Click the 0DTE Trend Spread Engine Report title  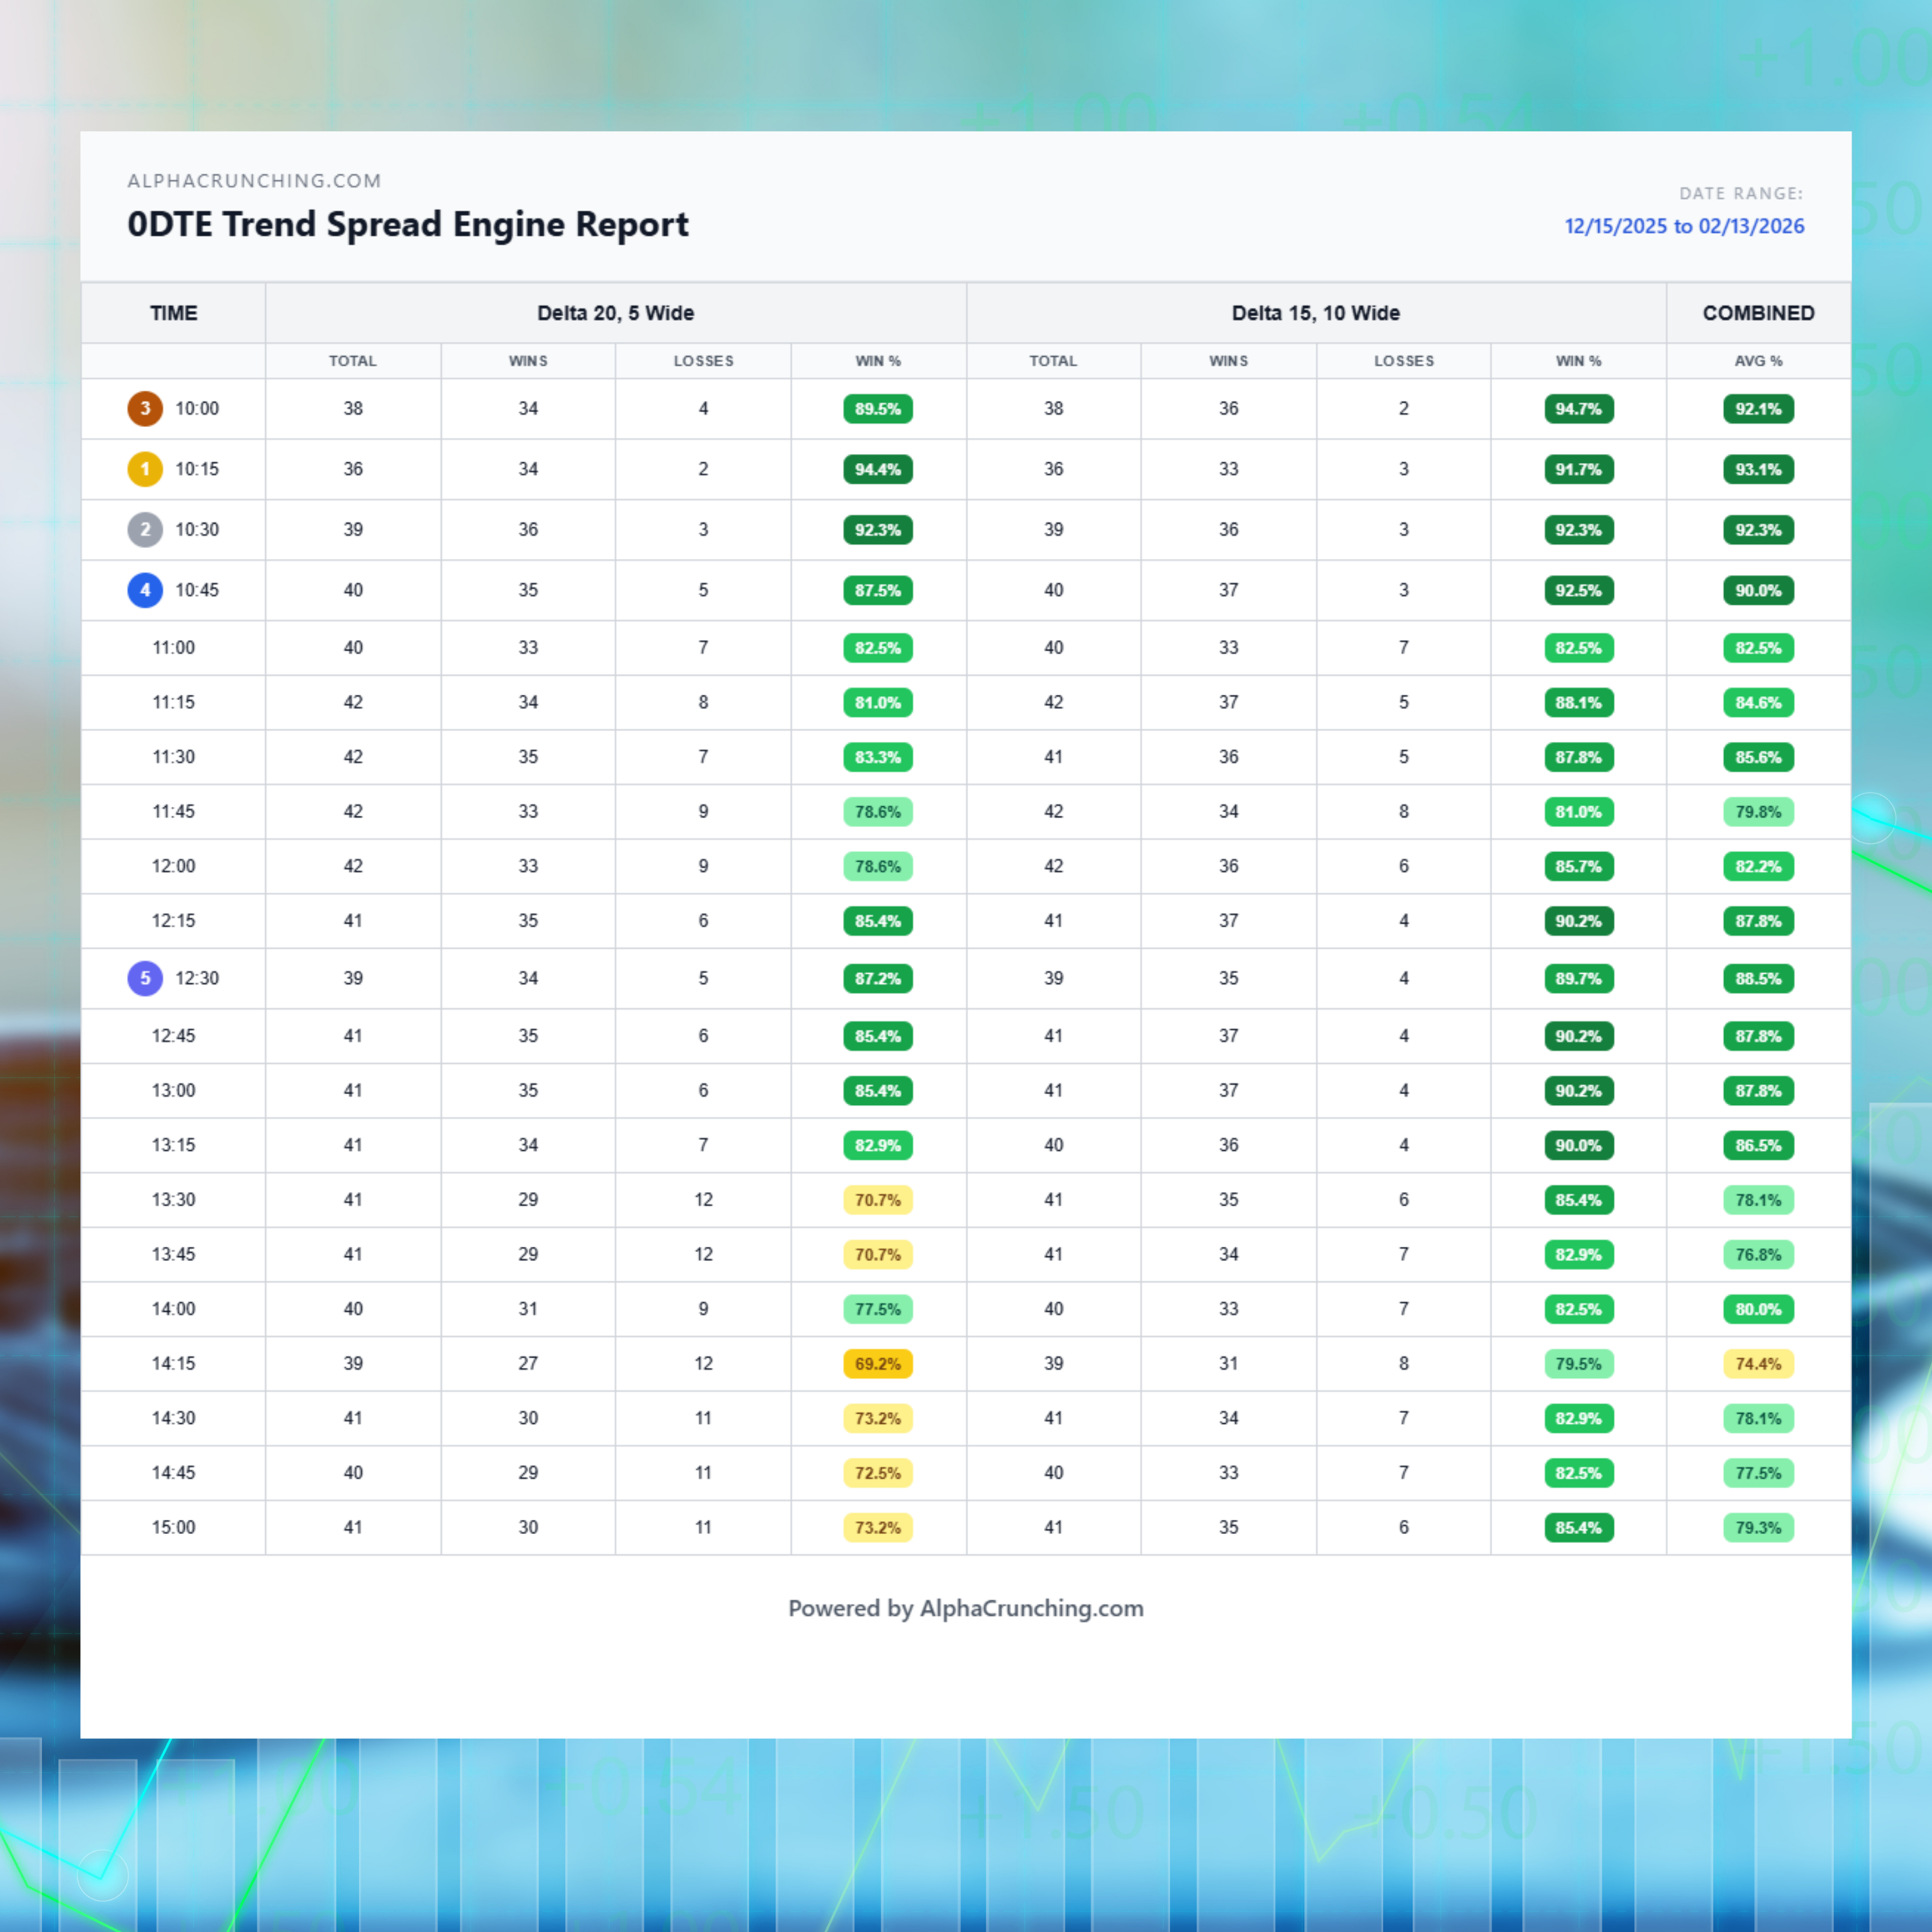tap(407, 224)
